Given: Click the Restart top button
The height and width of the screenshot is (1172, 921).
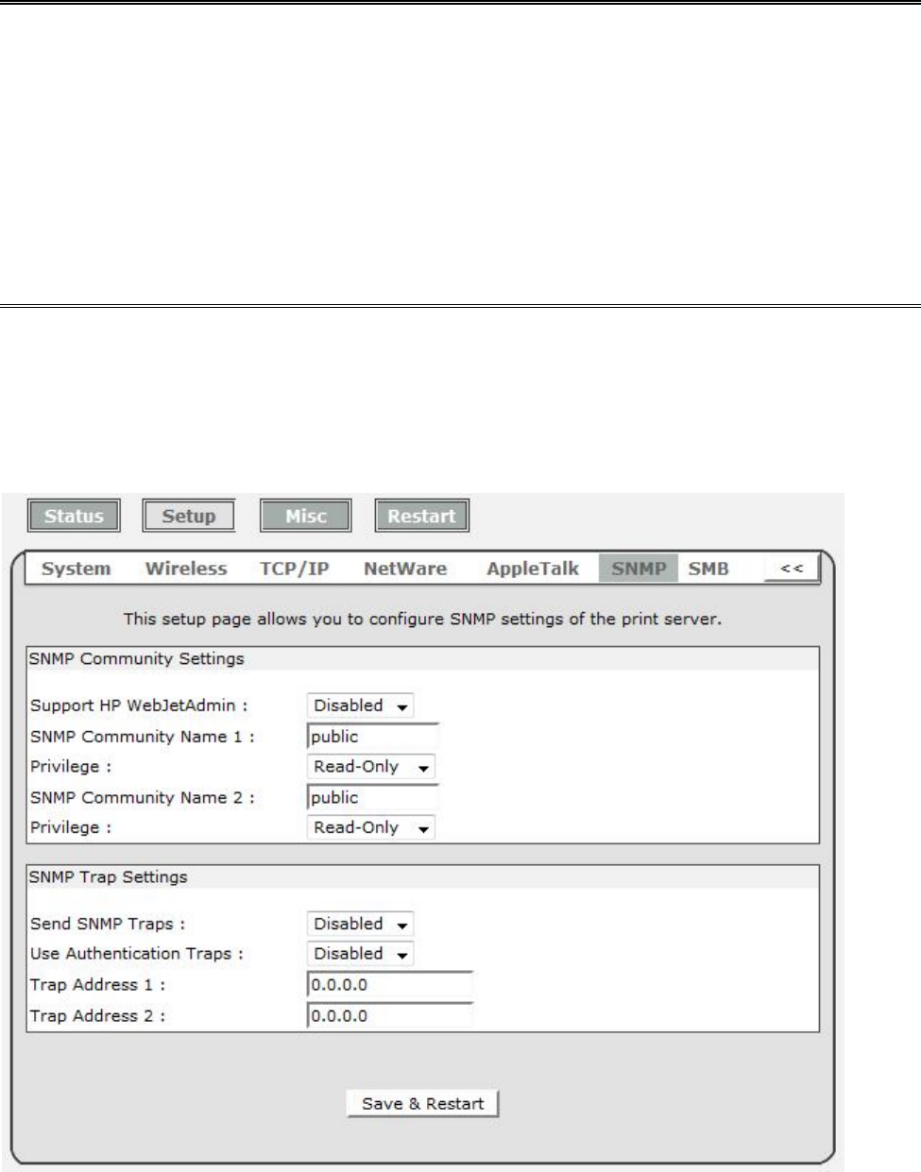Looking at the screenshot, I should 421,516.
